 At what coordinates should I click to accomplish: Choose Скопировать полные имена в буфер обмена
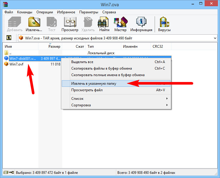pos(116,75)
